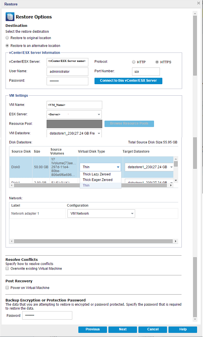The image size is (203, 337).
Task: Click the Restore Options document icon
Action: tap(10, 17)
